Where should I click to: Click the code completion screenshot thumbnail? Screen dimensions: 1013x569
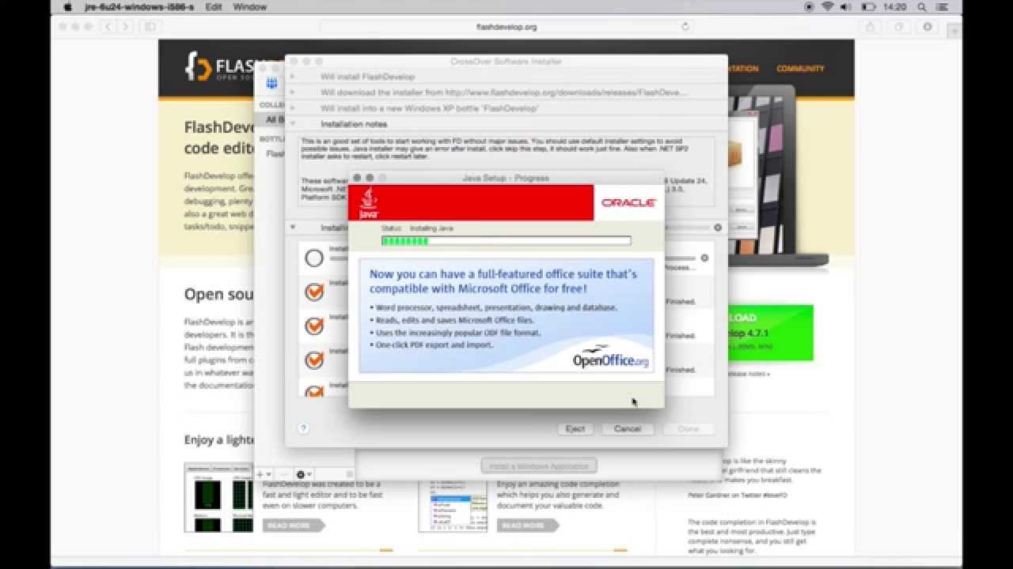(453, 506)
